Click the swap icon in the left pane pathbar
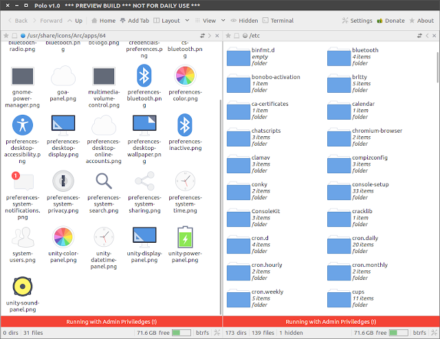Viewport: 440px width, 339px height. pyautogui.click(x=202, y=36)
